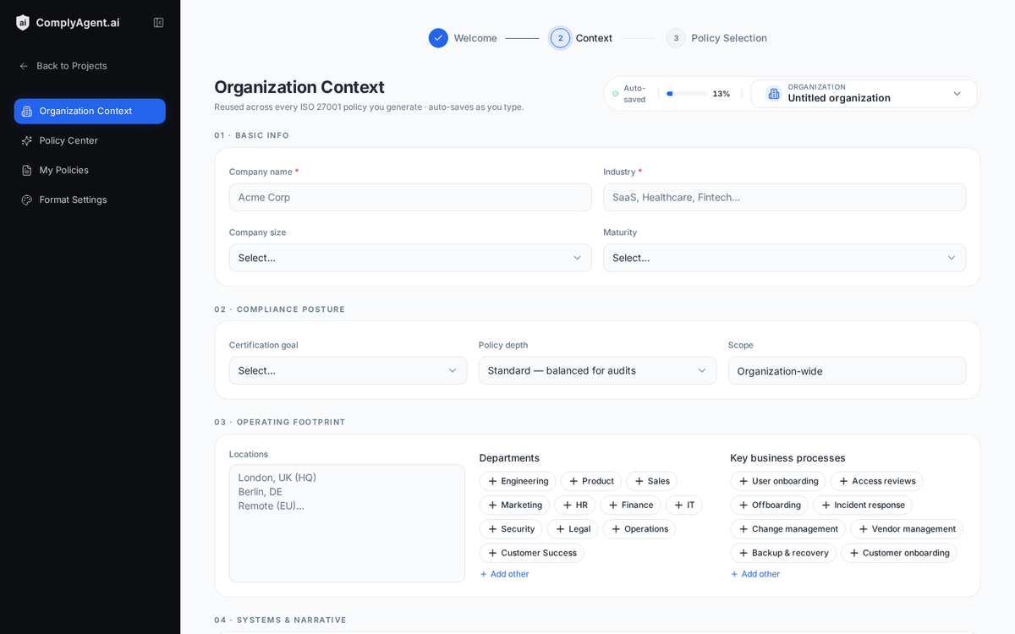Open the Maturity dropdown
This screenshot has width=1015, height=634.
click(785, 258)
